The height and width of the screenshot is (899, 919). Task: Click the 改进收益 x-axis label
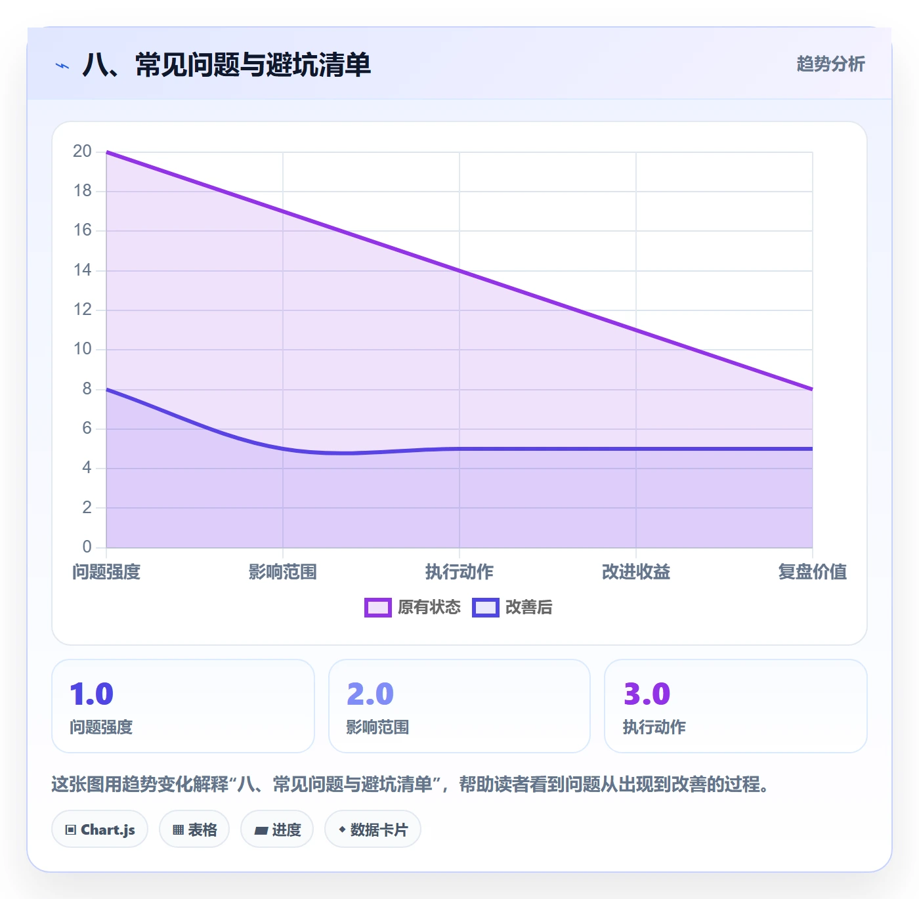click(636, 572)
